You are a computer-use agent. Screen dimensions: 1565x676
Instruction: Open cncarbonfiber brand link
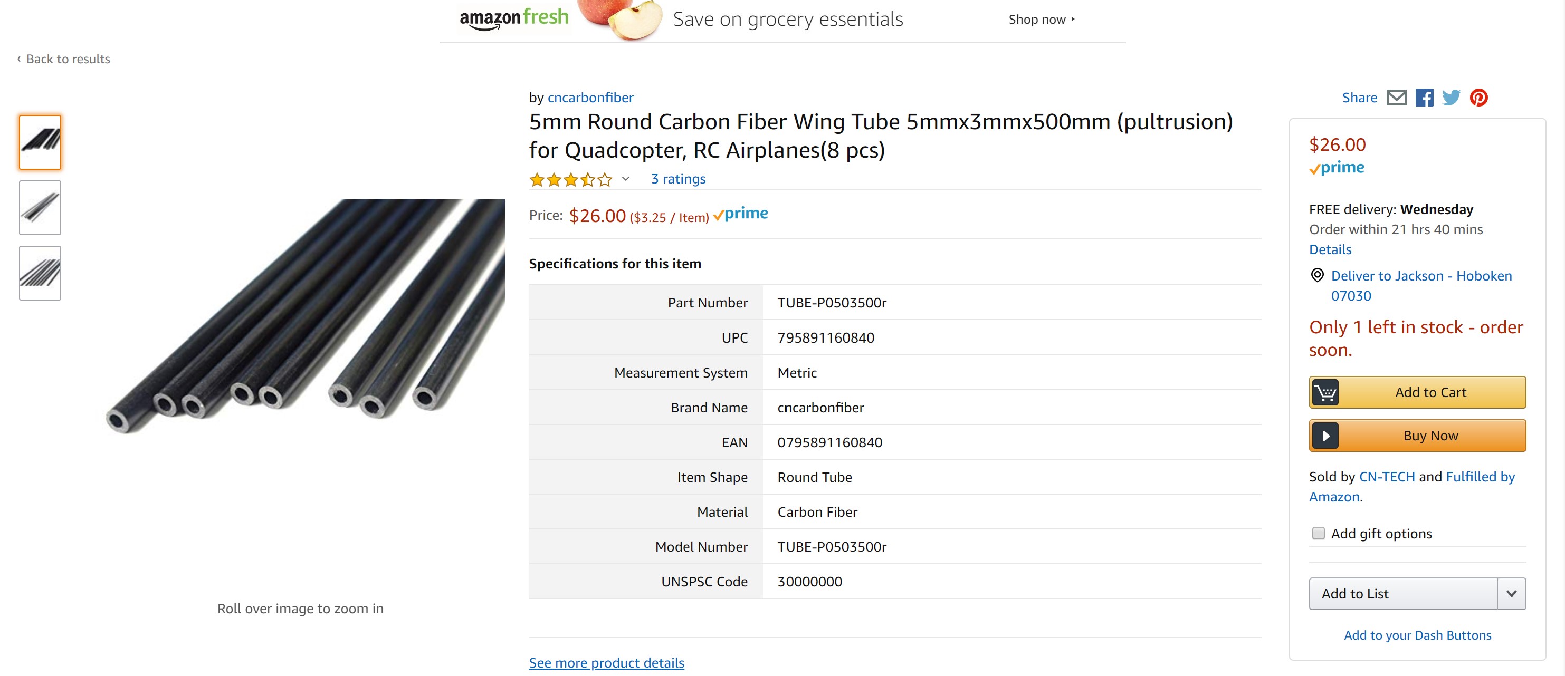590,98
